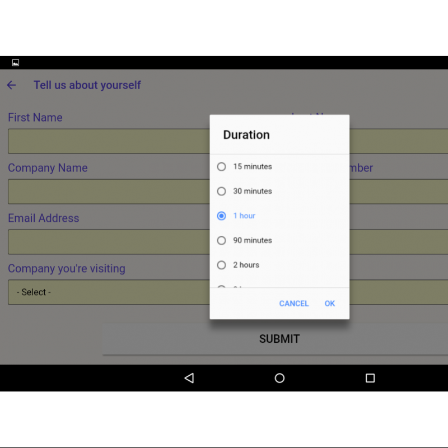The height and width of the screenshot is (448, 448).
Task: Focus the Company Name input field
Action: [x=109, y=192]
